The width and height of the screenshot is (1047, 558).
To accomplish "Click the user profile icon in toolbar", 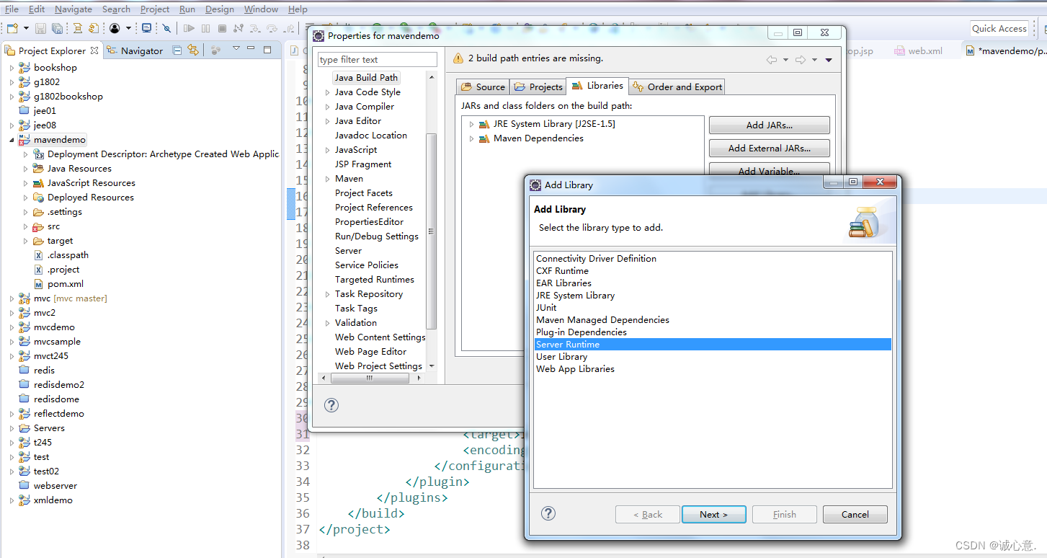I will tap(115, 28).
